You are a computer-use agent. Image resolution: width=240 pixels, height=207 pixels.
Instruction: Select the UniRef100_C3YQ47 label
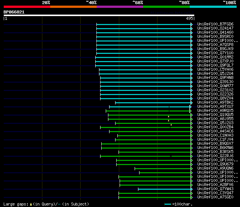click(215, 193)
